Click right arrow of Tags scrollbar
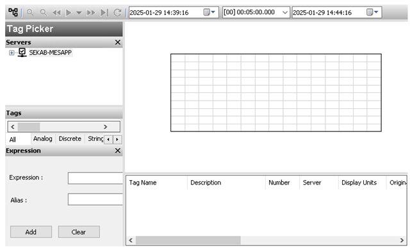 click(105, 127)
